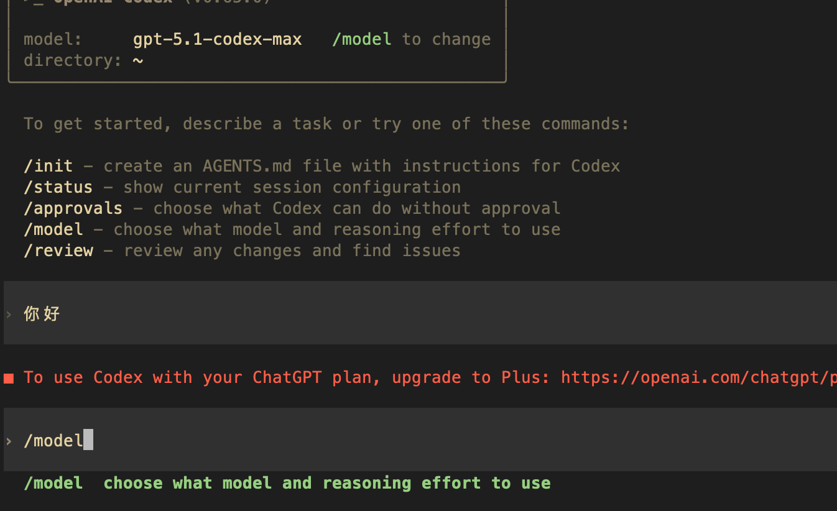
Task: Click the blinking text cursor block
Action: pos(89,440)
